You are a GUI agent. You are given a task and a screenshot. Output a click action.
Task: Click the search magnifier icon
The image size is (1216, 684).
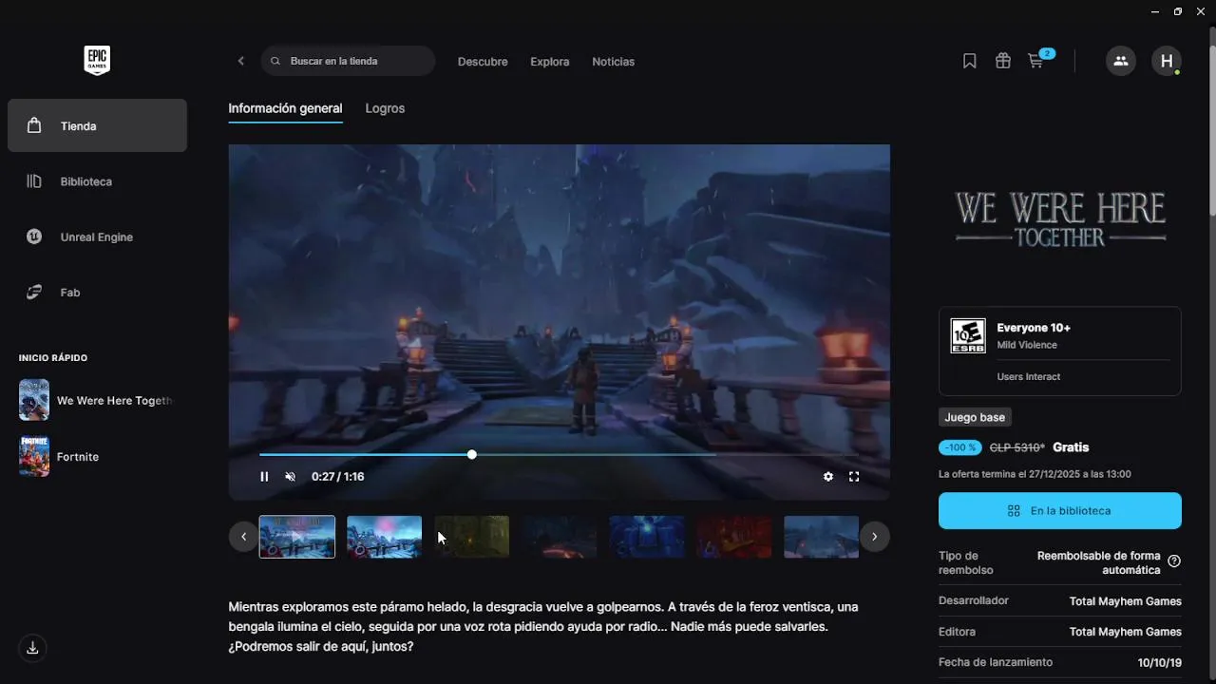(275, 61)
